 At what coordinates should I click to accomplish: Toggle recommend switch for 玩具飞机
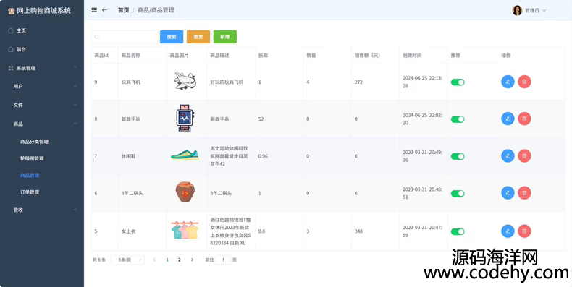[458, 82]
